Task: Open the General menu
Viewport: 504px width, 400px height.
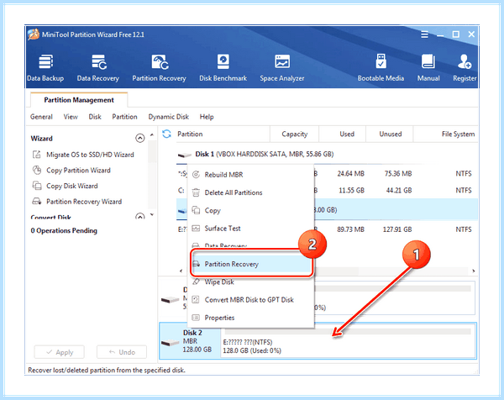Action: pyautogui.click(x=41, y=117)
